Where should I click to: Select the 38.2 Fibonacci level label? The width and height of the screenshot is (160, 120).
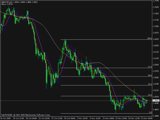[150, 84]
